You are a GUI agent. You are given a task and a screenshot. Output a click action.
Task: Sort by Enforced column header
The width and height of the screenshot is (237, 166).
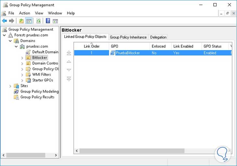161,46
